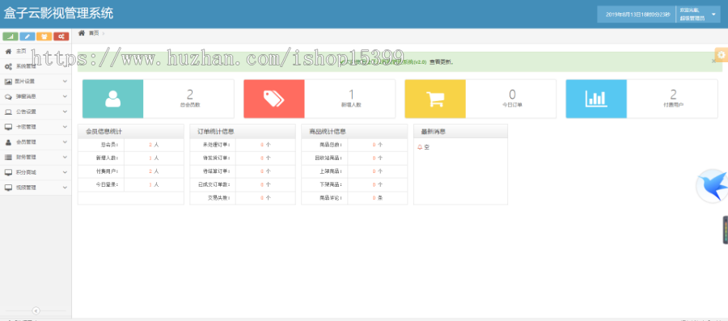Click the orange users shortcut button
Viewport: 728px width, 321px height.
44,36
